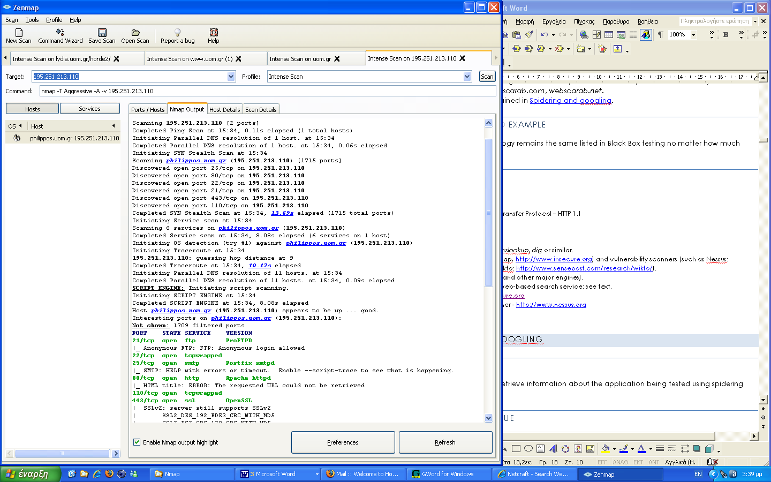
Task: Insert new comment icon in Word
Action: (x=581, y=49)
